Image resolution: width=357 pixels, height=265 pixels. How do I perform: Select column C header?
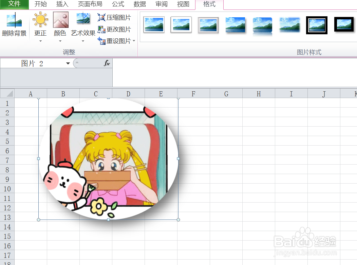pyautogui.click(x=96, y=94)
